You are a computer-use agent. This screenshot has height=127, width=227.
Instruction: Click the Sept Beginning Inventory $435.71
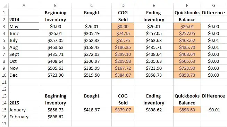[56, 54]
